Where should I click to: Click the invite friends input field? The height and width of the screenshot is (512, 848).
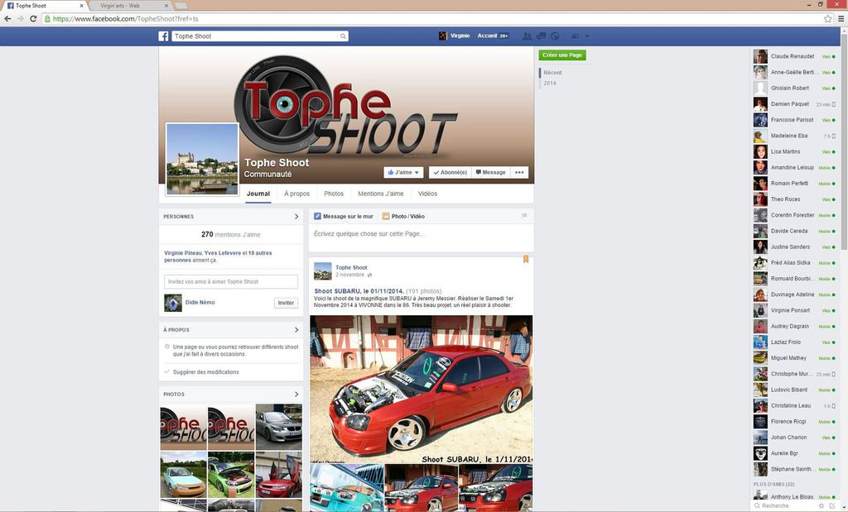pyautogui.click(x=231, y=282)
